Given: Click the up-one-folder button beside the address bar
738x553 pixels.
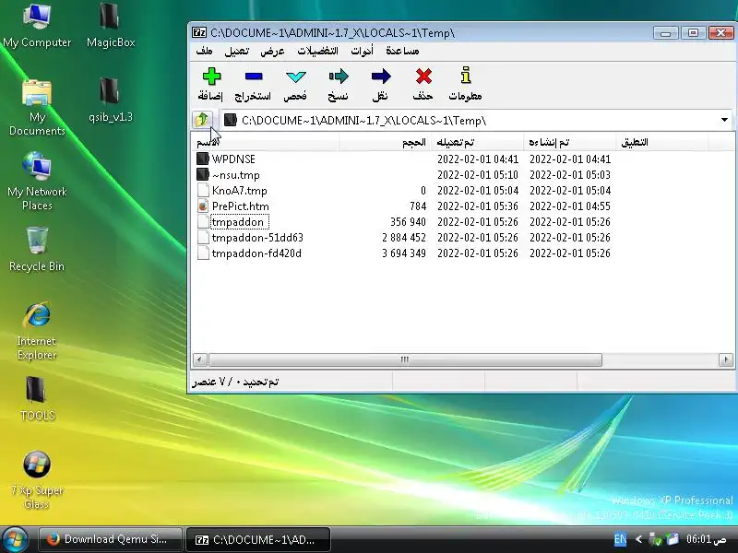Looking at the screenshot, I should (x=202, y=120).
